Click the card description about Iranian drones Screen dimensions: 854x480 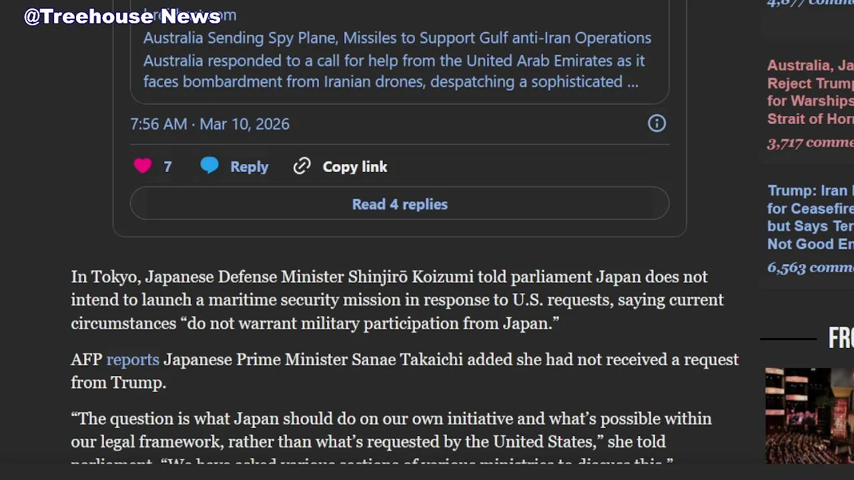pyautogui.click(x=394, y=71)
